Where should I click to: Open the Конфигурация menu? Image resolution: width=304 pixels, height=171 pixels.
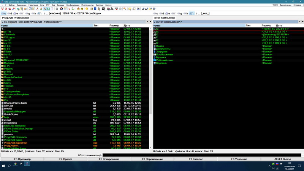point(73,5)
